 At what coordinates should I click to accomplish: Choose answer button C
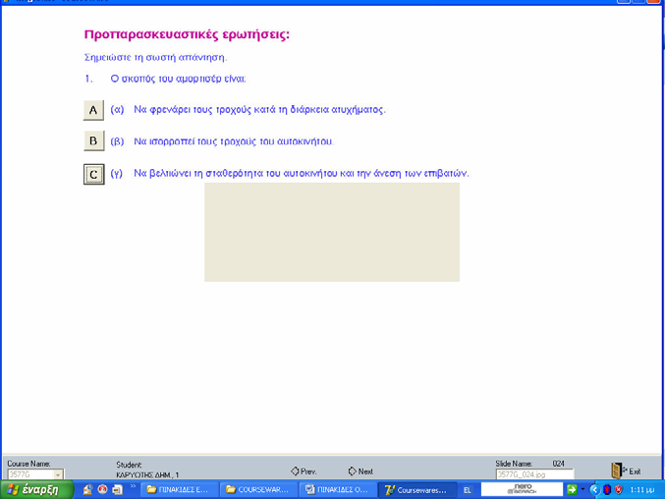(x=93, y=174)
